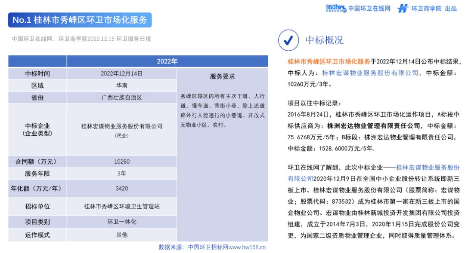Viewport: 465px width, 253px height.
Task: Click the line starting '2016年8月24日'
Action: 374,115
